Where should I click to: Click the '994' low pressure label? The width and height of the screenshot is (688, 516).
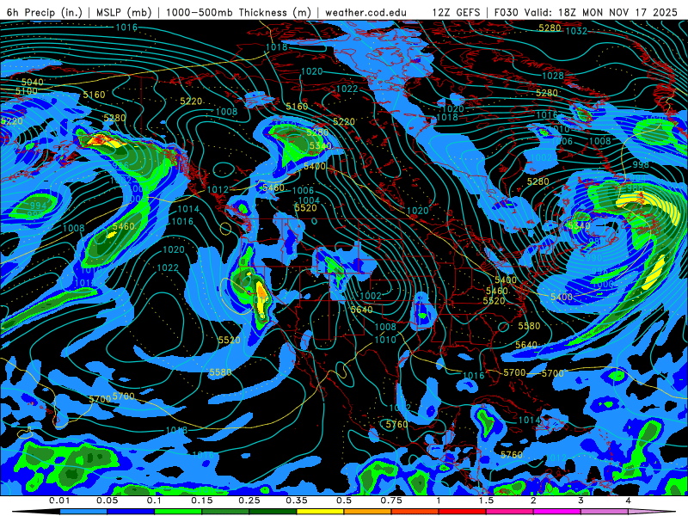(x=38, y=206)
